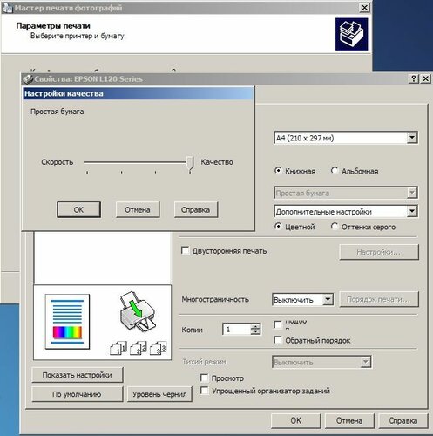Click the first collate pages icon

click(118, 348)
